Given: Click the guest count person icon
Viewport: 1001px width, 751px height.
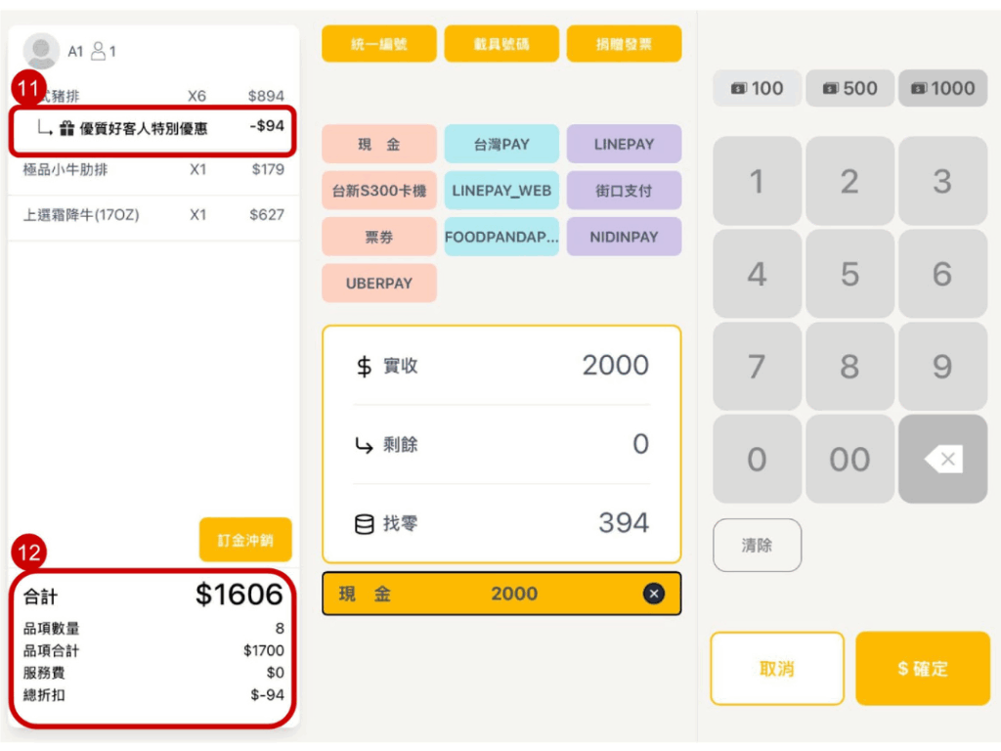Looking at the screenshot, I should (x=98, y=51).
